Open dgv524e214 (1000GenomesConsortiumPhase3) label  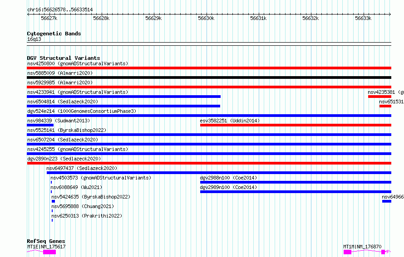click(x=82, y=111)
